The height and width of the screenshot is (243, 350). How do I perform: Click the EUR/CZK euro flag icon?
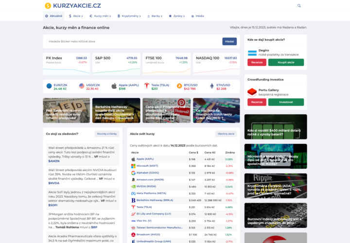tap(49, 86)
